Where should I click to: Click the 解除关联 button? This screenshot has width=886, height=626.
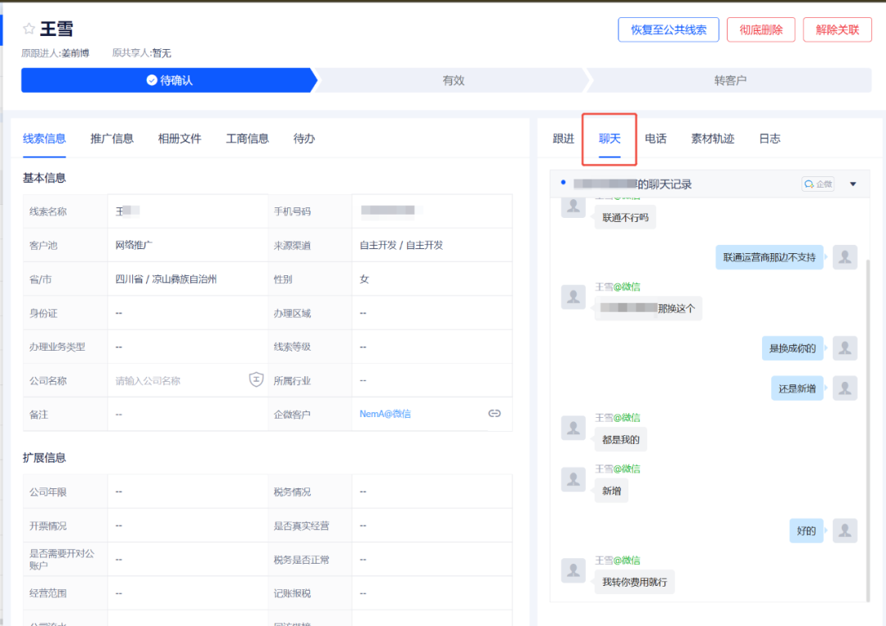point(837,29)
